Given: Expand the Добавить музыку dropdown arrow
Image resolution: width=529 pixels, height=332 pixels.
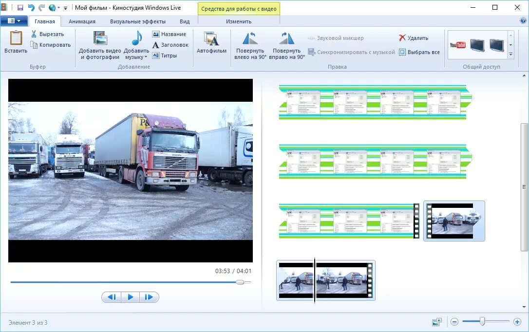Looking at the screenshot, I should tap(146, 57).
